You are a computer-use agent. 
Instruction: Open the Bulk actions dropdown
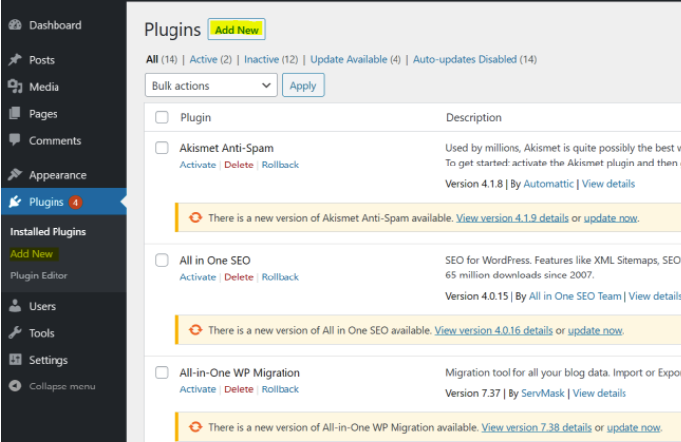tap(210, 85)
